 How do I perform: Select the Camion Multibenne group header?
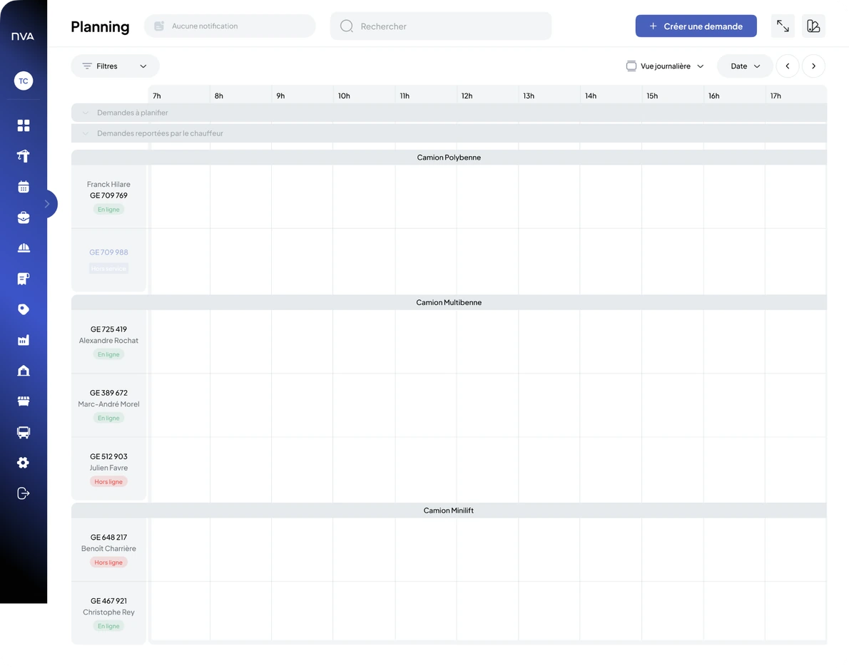pos(449,302)
